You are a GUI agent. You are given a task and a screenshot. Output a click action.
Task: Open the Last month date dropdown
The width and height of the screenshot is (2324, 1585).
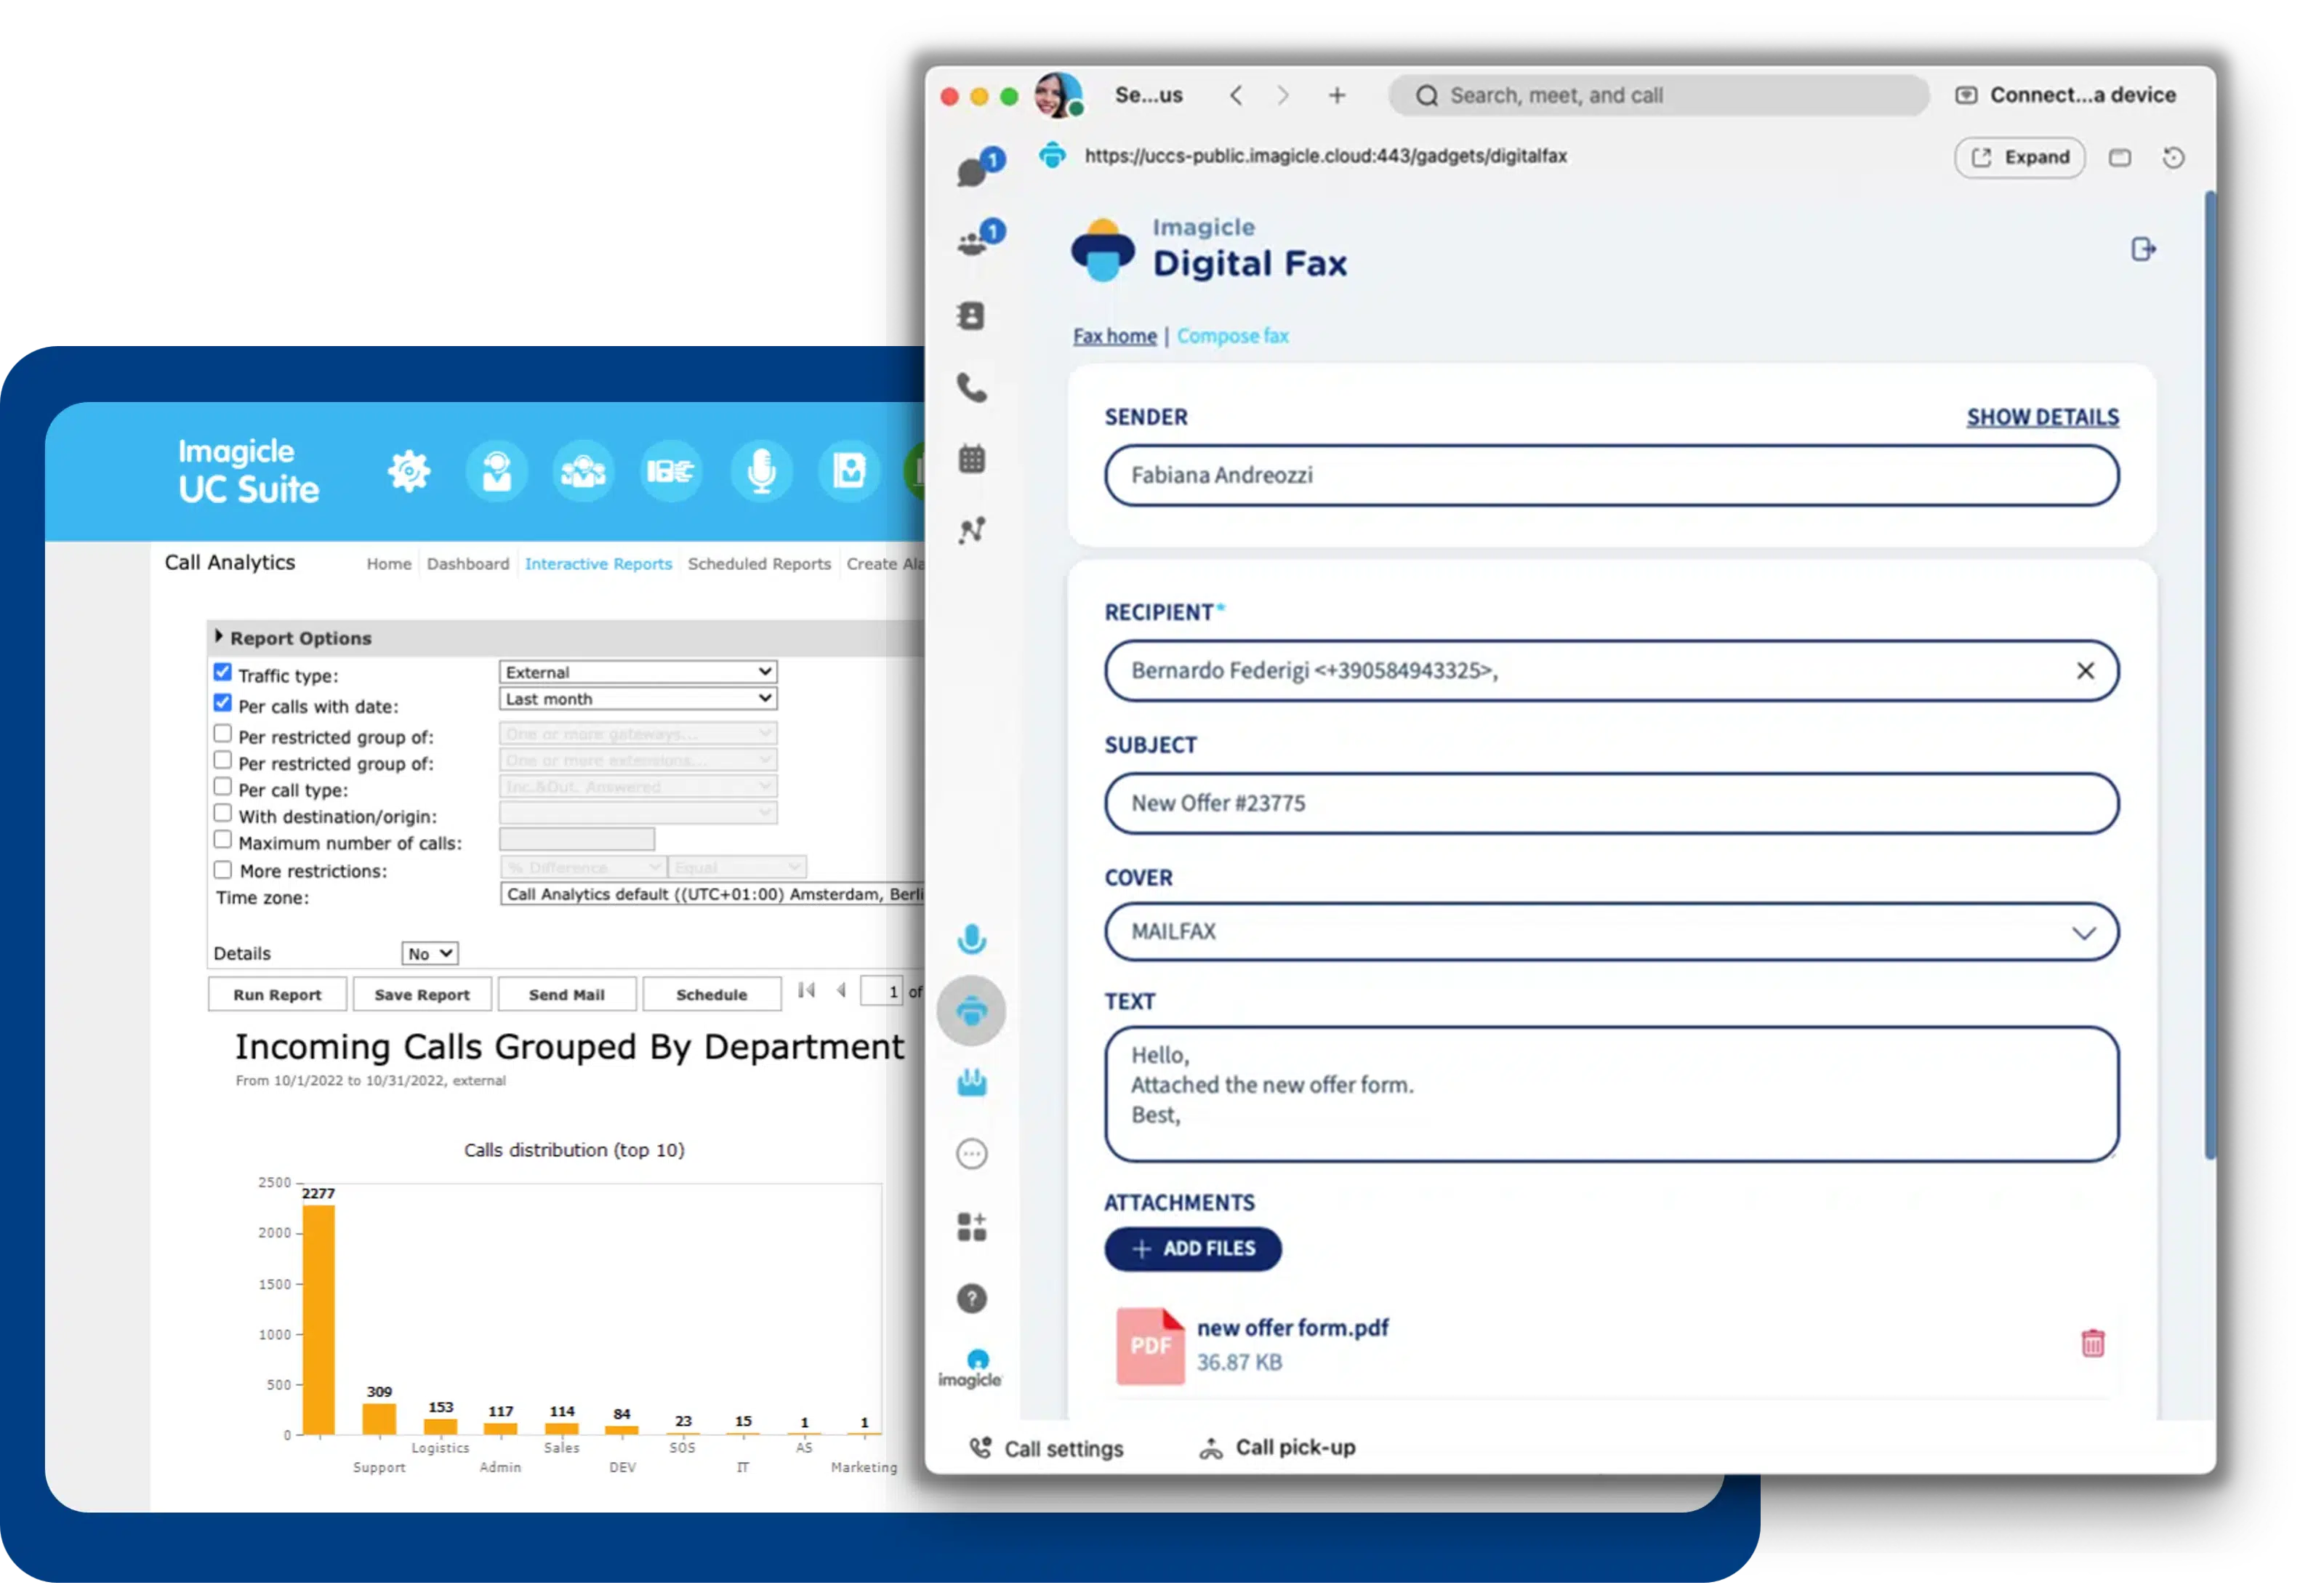[x=638, y=698]
